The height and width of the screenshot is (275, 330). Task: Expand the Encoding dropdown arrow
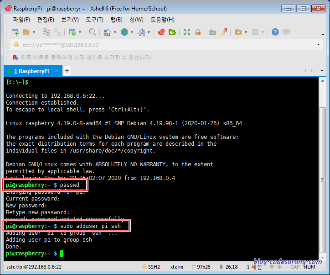pyautogui.click(x=132, y=32)
